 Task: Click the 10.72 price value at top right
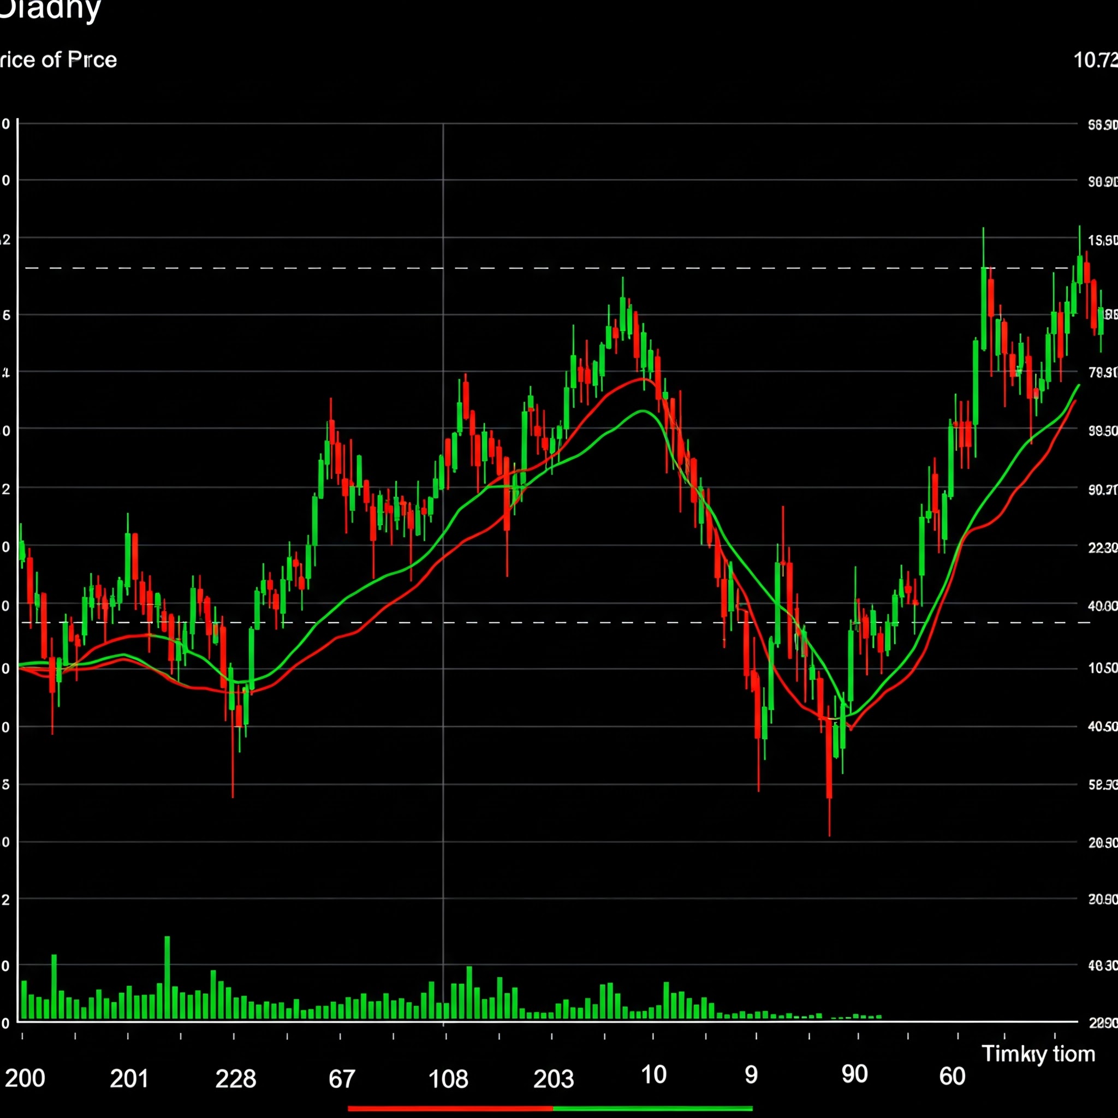1096,60
